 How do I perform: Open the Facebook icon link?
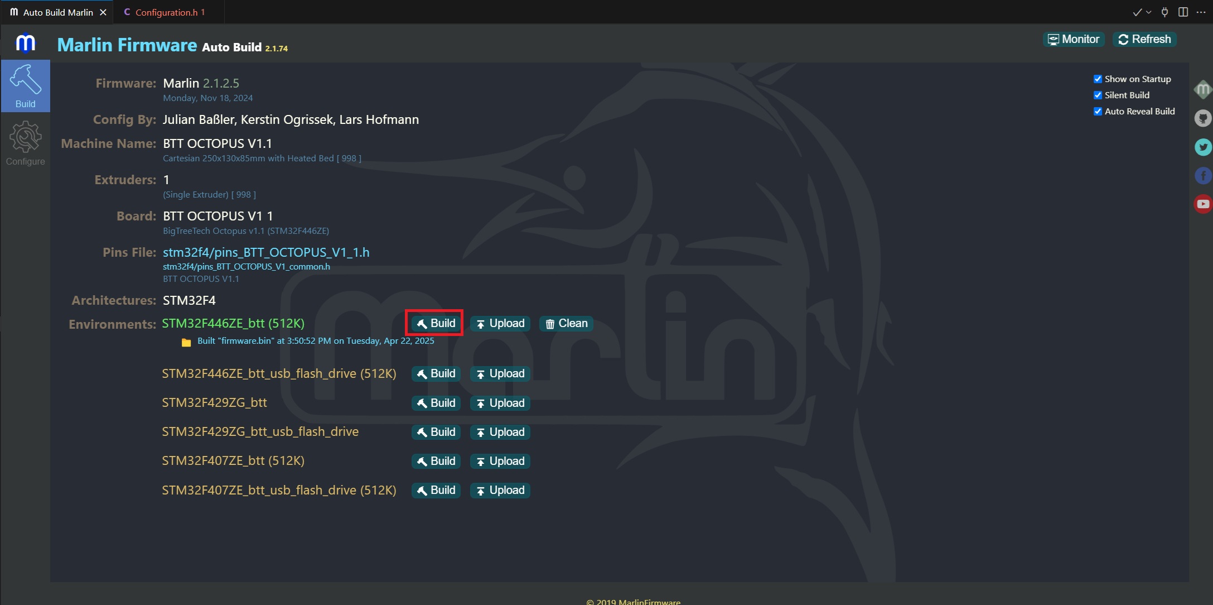tap(1203, 176)
